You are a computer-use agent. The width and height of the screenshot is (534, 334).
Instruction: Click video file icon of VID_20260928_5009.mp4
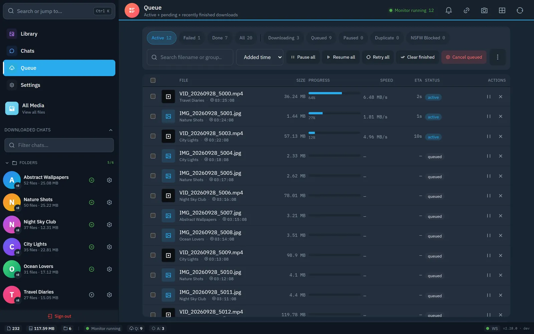[x=168, y=255]
